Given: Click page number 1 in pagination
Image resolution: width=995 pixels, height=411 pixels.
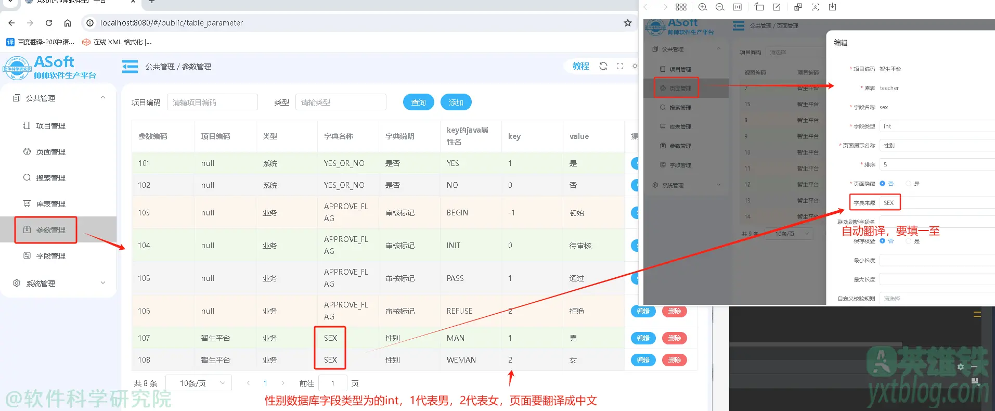Looking at the screenshot, I should [265, 383].
